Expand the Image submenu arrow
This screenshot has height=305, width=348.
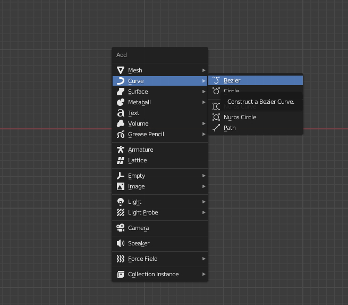coord(203,186)
